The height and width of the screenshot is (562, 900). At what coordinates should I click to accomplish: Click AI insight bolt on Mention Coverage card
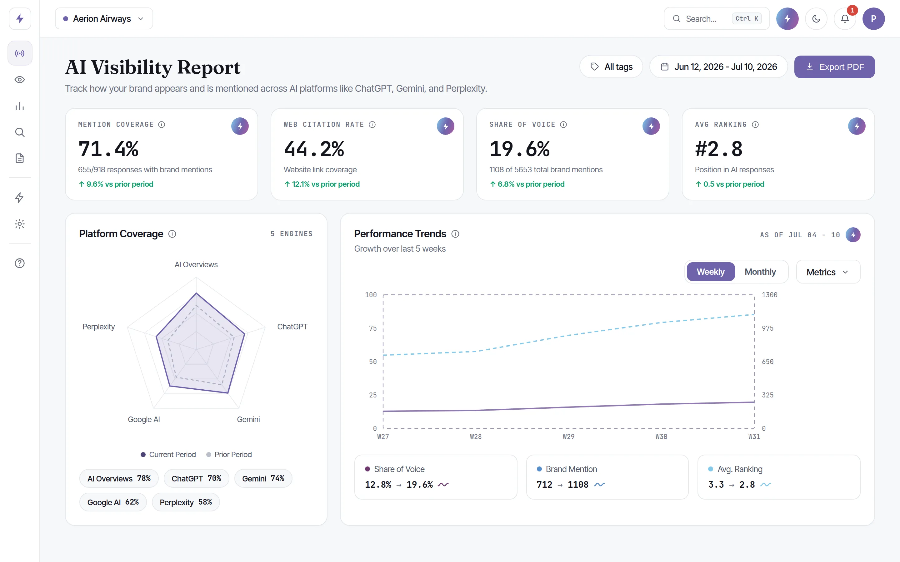tap(240, 126)
